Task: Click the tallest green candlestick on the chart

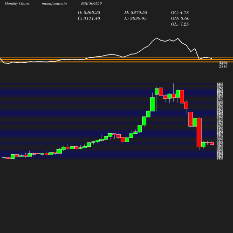Action: coord(152,104)
